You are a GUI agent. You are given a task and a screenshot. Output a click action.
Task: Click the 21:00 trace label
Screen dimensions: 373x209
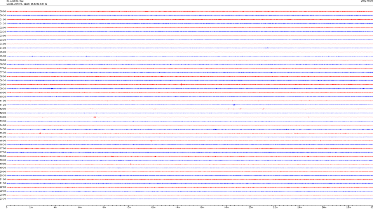pyautogui.click(x=3, y=179)
